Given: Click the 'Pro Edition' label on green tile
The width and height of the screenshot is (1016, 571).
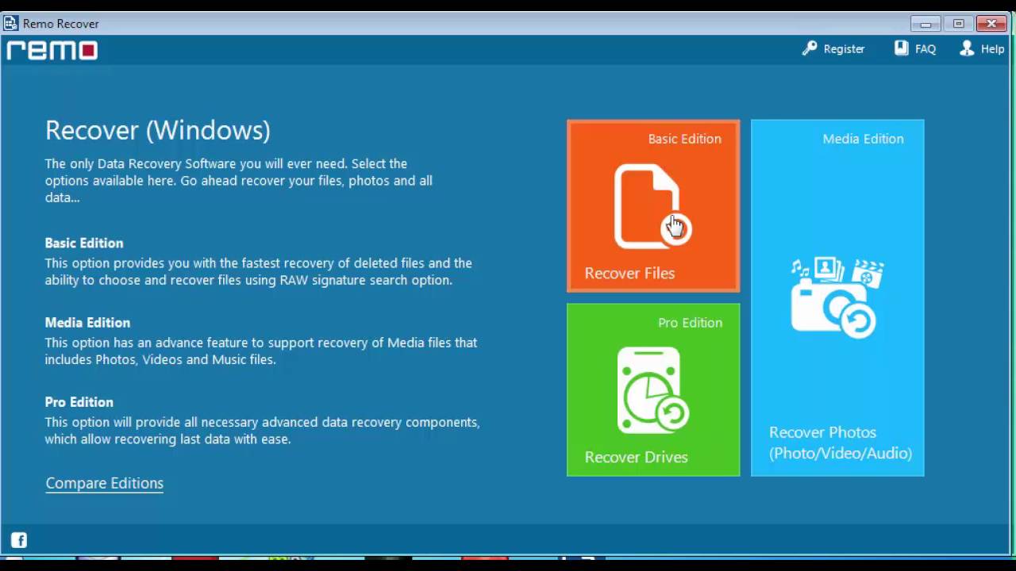Looking at the screenshot, I should click(690, 323).
